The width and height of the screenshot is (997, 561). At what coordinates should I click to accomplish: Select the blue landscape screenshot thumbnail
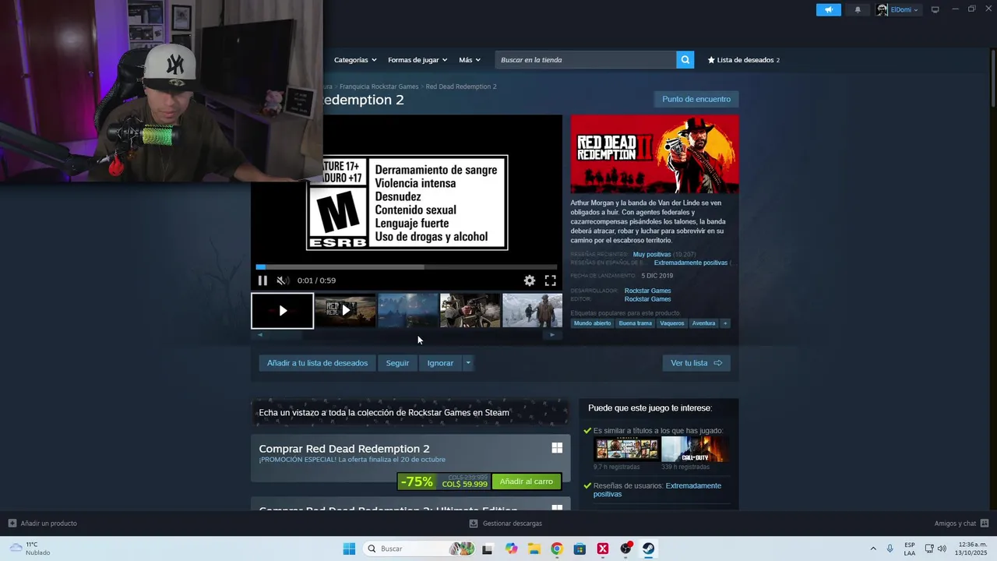pos(407,311)
